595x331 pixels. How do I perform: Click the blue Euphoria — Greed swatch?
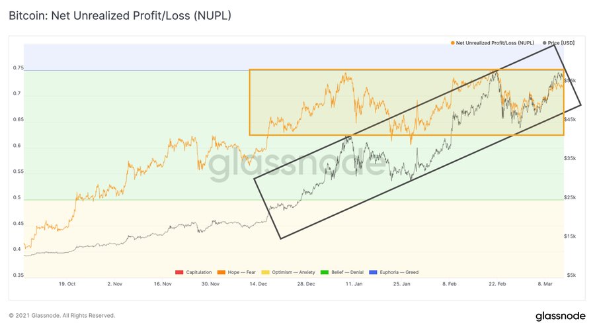coord(373,272)
